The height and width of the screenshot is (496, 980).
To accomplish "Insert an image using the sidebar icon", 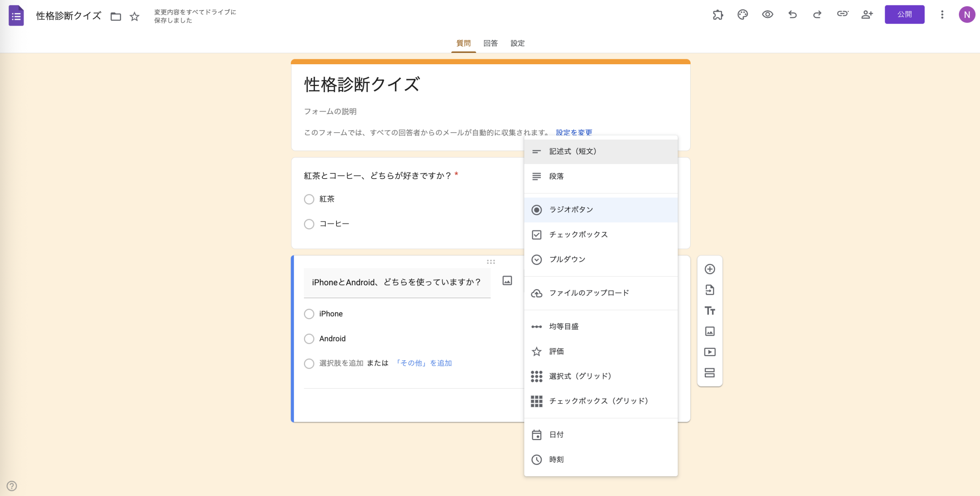I will (x=710, y=331).
